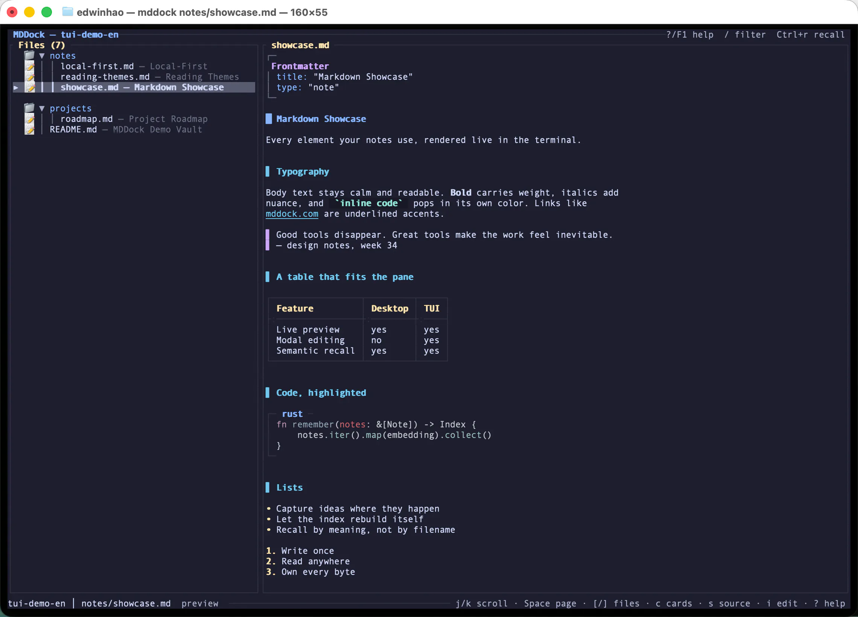Click the note icon beside showcase.md
Viewport: 858px width, 617px height.
tap(29, 87)
